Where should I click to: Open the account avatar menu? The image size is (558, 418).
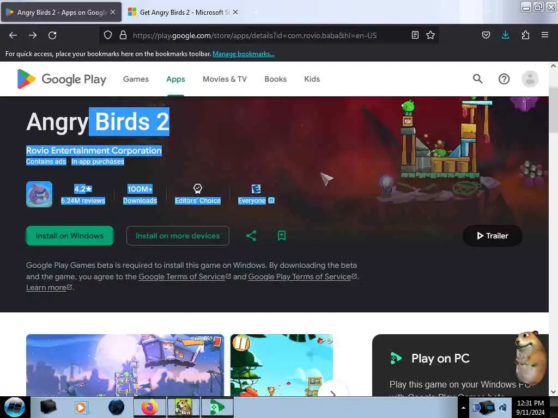530,79
